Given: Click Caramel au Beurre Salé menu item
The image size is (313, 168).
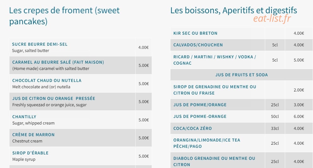Looking at the screenshot, I should click(80, 65).
